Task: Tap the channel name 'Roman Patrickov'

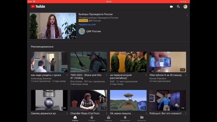Action: (x=158, y=78)
